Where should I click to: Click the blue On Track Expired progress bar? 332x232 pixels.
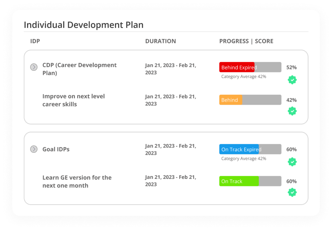coord(239,149)
